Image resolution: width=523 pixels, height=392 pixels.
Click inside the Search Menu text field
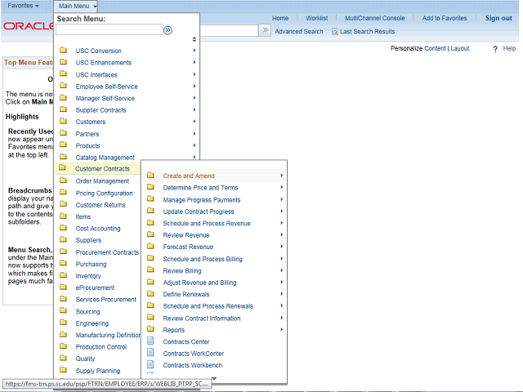(108, 30)
